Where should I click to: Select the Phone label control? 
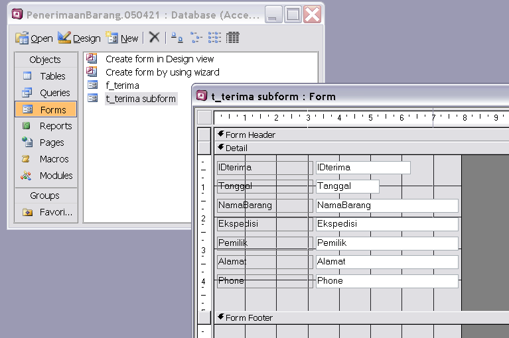[x=265, y=281]
